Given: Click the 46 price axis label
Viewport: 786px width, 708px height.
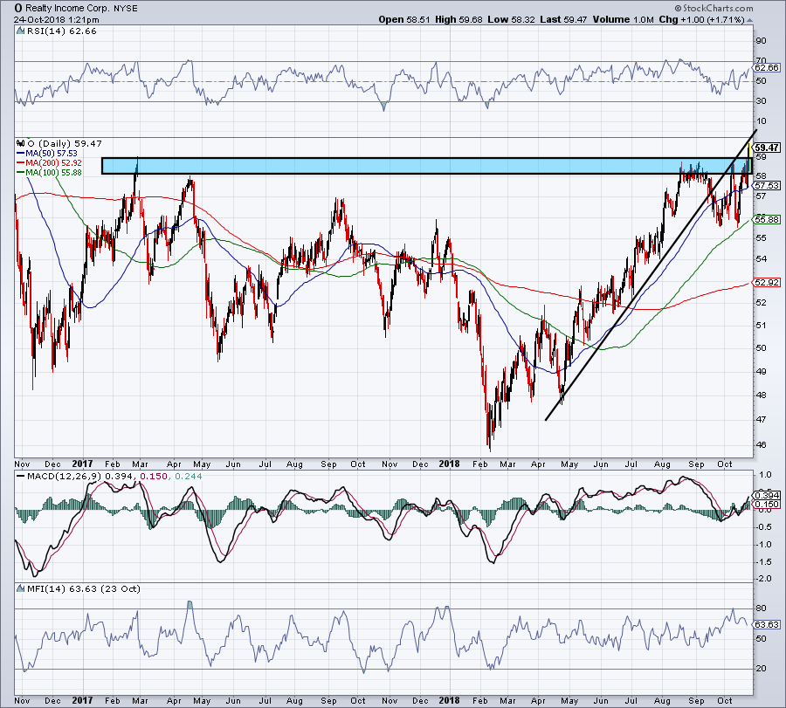Looking at the screenshot, I should point(761,445).
